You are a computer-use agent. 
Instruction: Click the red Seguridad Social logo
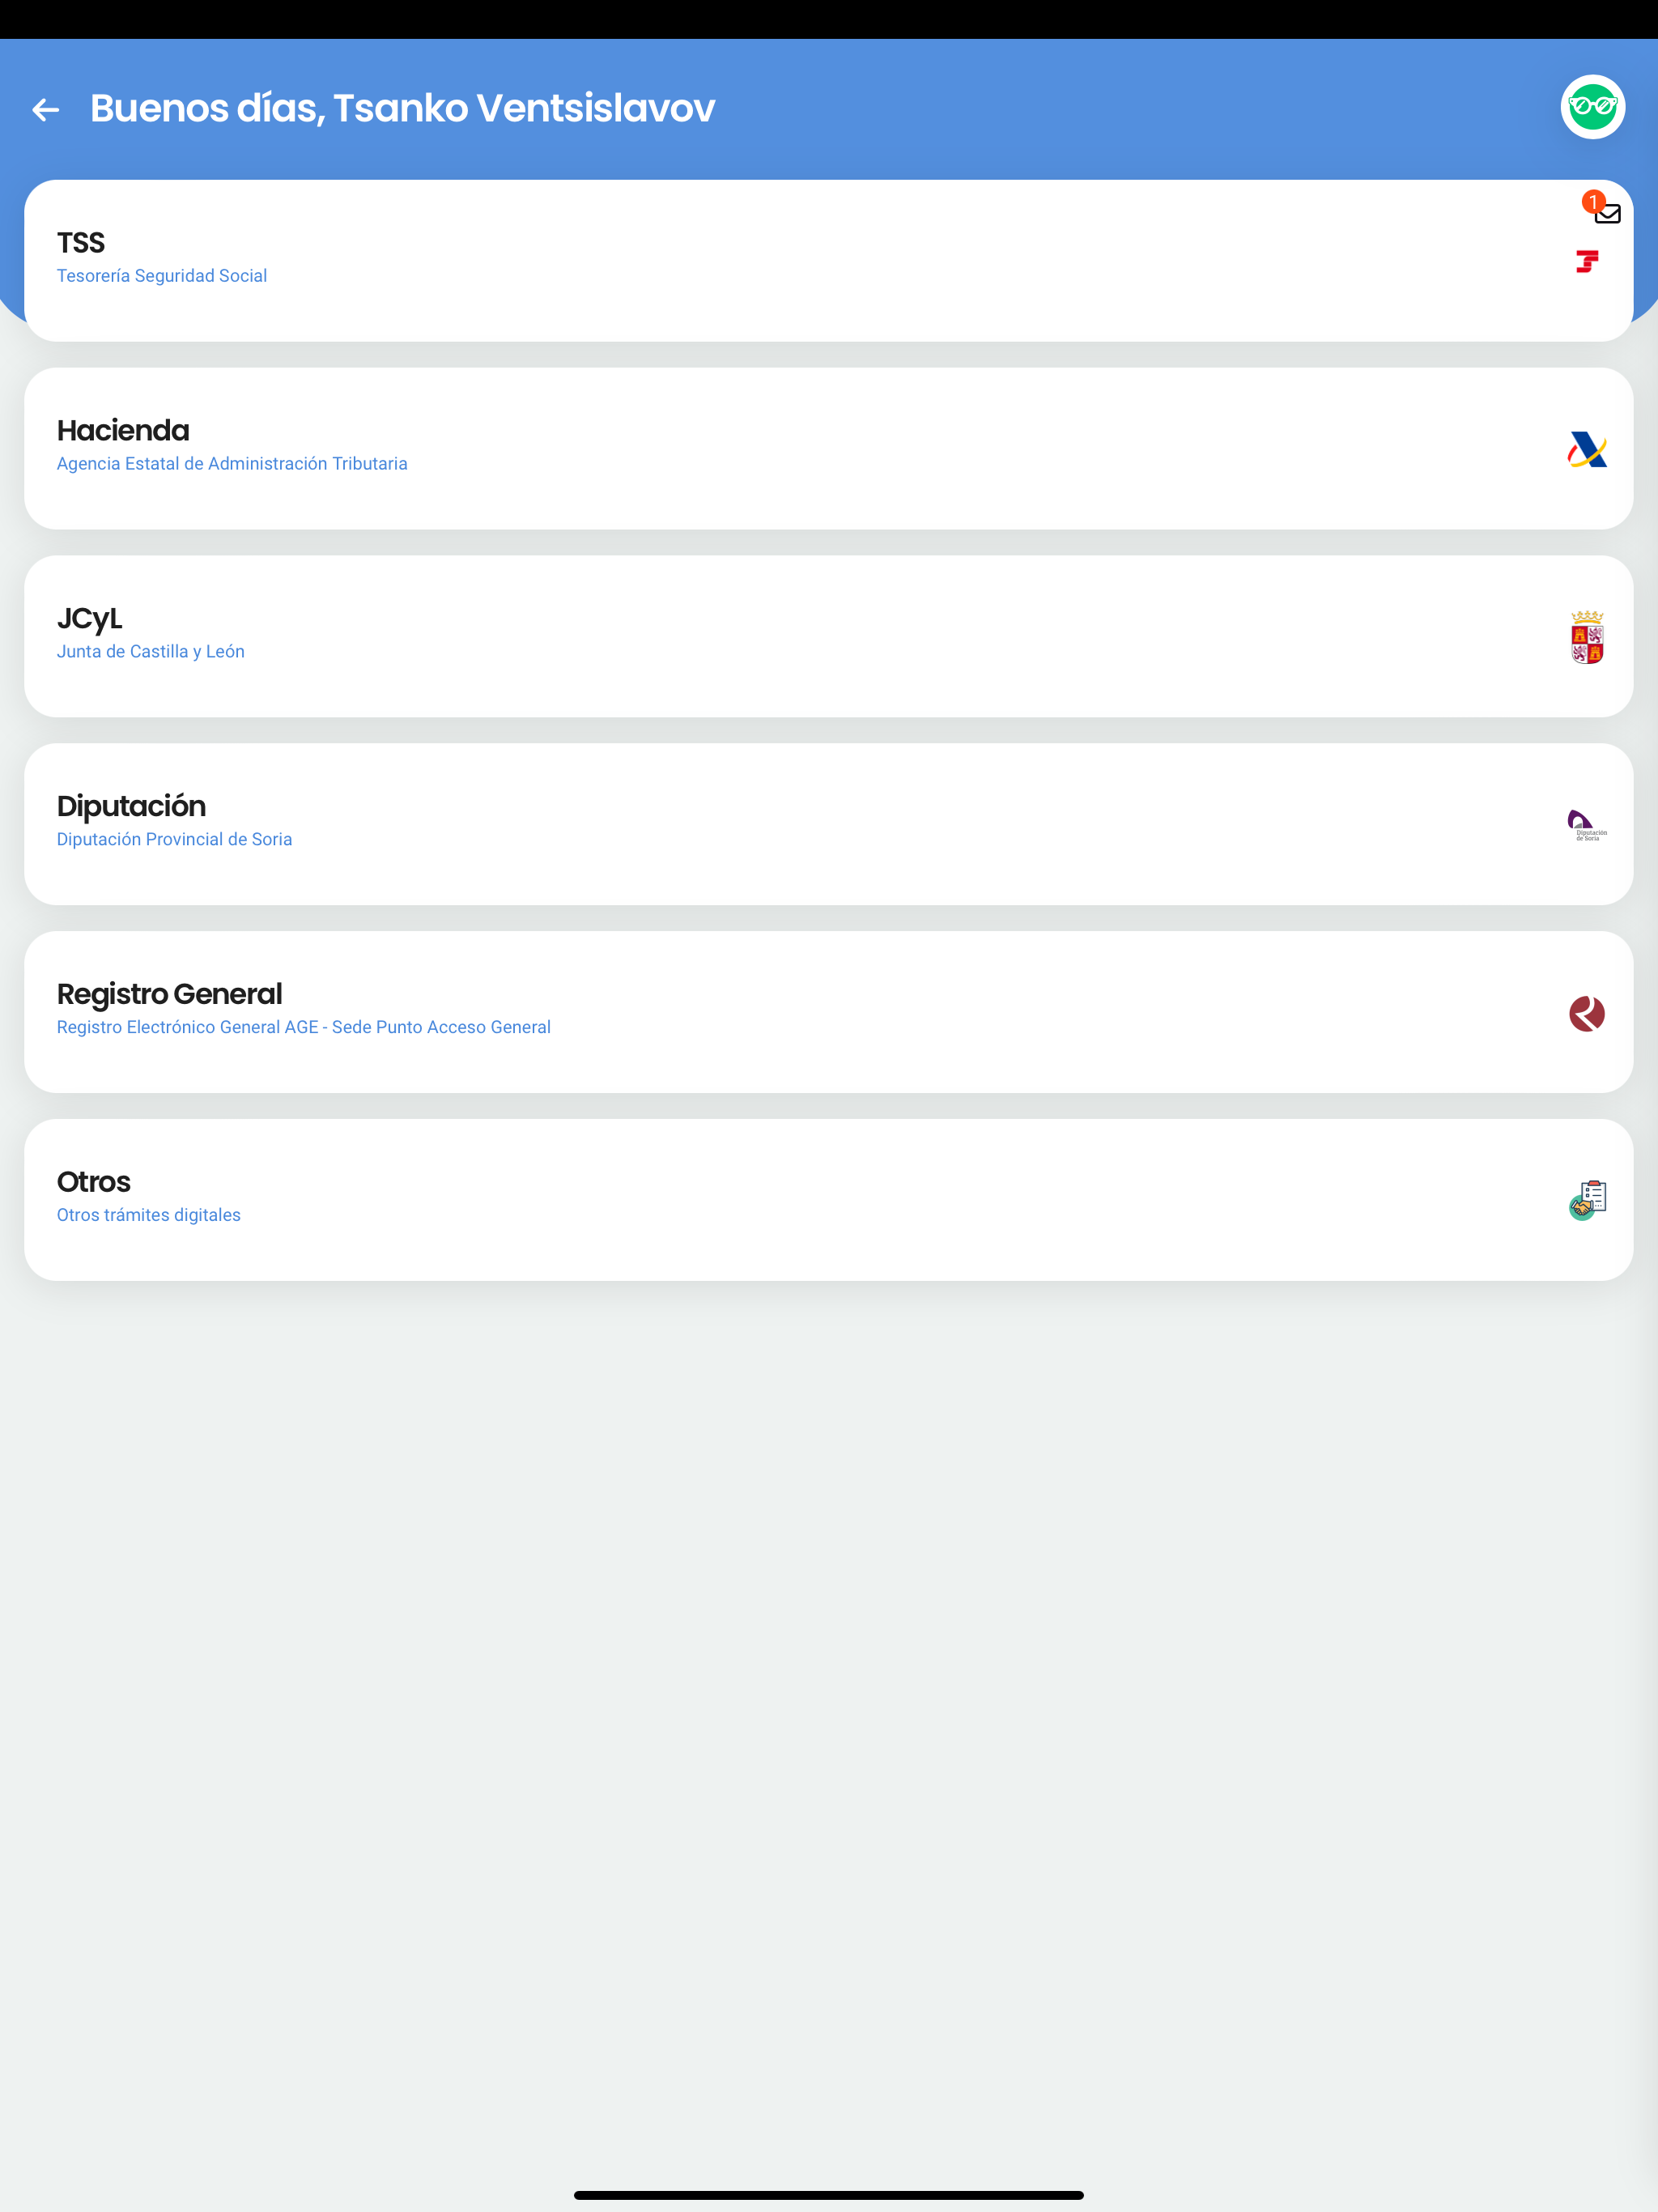pos(1587,262)
